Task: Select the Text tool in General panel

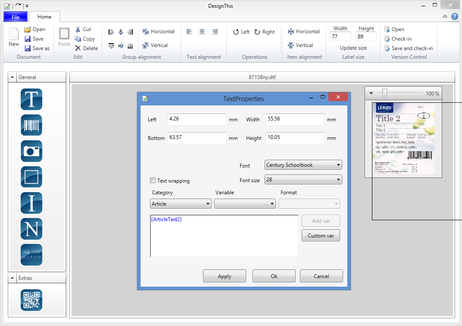Action: 31,99
